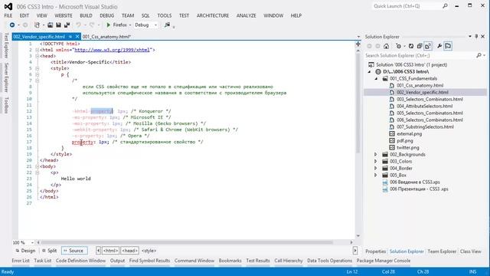The width and height of the screenshot is (490, 276).
Task: Switch editor to Source view
Action: point(74,251)
